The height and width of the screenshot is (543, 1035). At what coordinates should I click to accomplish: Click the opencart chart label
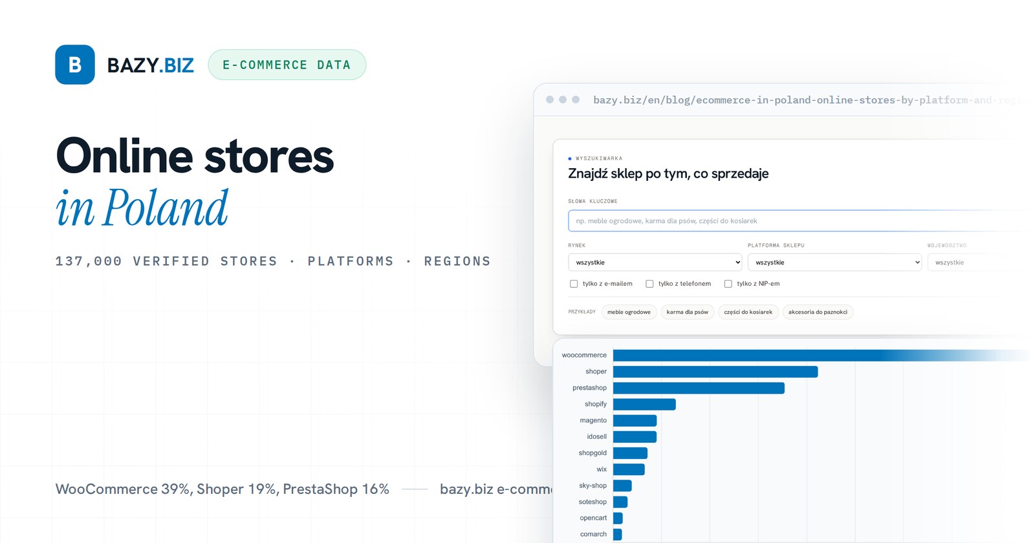(593, 518)
